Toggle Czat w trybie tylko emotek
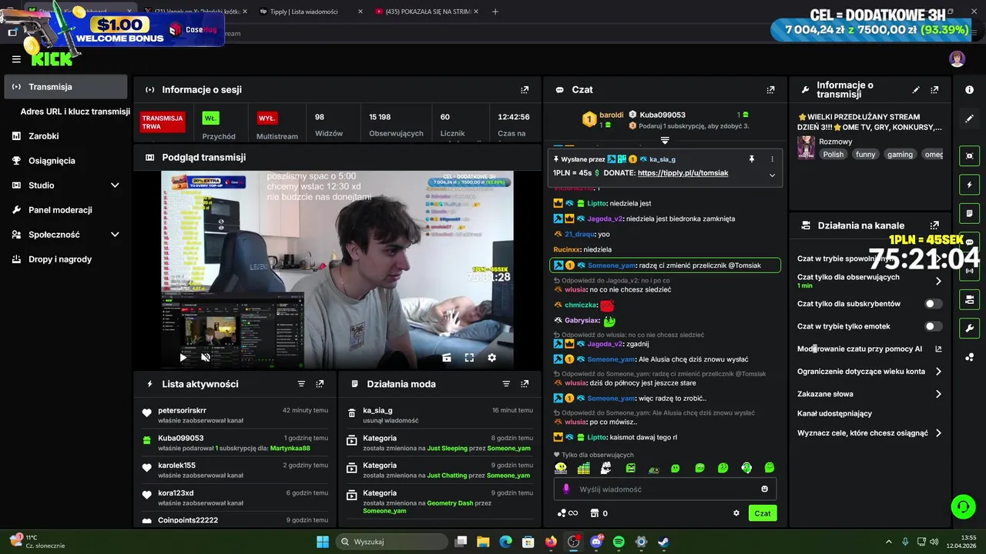 click(932, 326)
